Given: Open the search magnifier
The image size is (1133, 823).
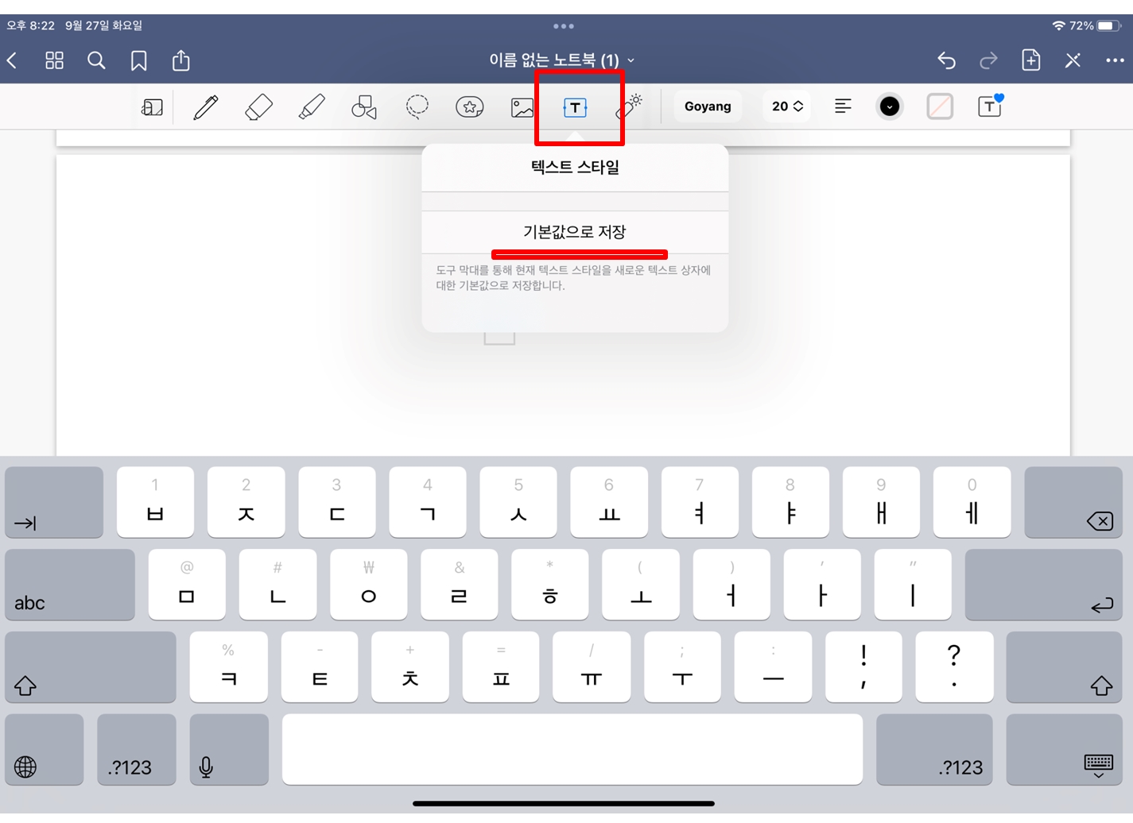Looking at the screenshot, I should coord(96,60).
